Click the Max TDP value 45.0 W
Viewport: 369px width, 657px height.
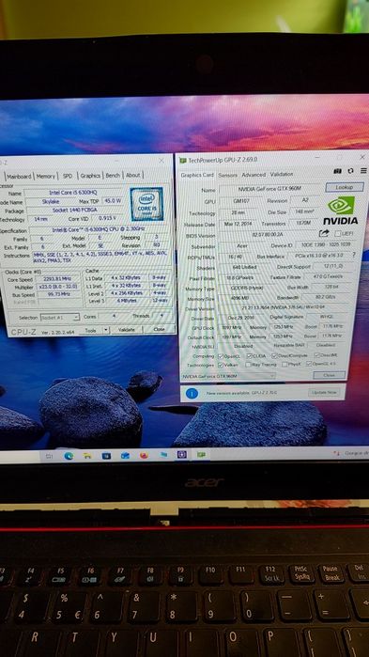pos(112,201)
